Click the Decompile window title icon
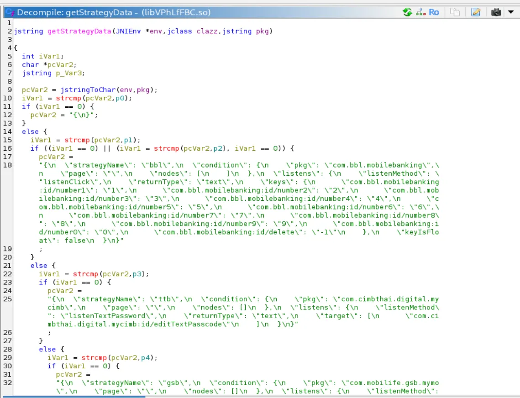The image size is (520, 398). tap(9, 12)
